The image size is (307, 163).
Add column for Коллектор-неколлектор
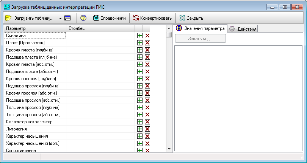140,122
